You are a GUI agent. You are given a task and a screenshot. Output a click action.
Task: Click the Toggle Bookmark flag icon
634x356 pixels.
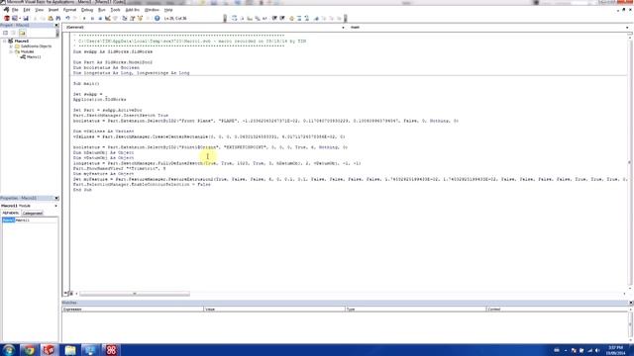(x=316, y=18)
